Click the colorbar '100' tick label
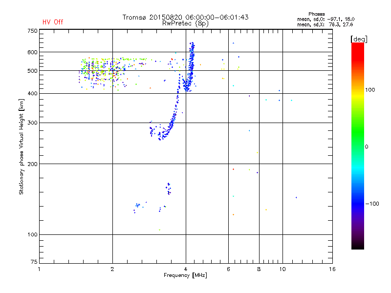Viewport: 391px width, 293px height. (x=370, y=90)
